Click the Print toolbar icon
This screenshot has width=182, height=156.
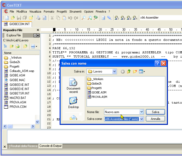pos(38,18)
